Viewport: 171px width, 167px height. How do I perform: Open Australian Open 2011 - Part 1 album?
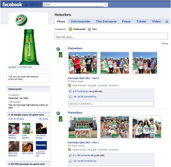coord(83,142)
